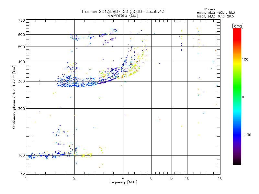This screenshot has width=259, height=194.
Task: Click the y-axis tick label '100'
Action: [21, 156]
